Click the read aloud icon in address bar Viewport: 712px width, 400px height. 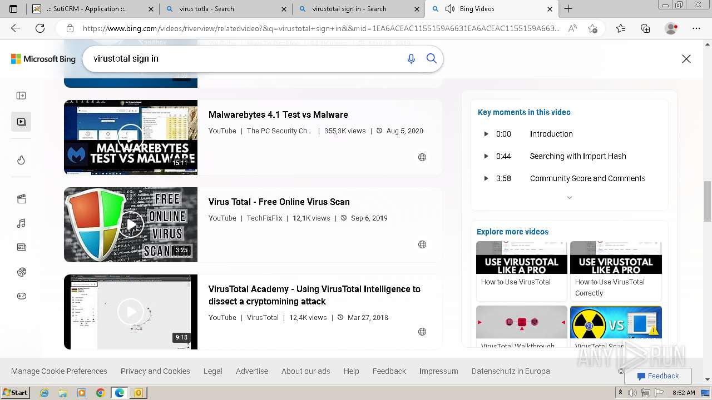pos(572,28)
